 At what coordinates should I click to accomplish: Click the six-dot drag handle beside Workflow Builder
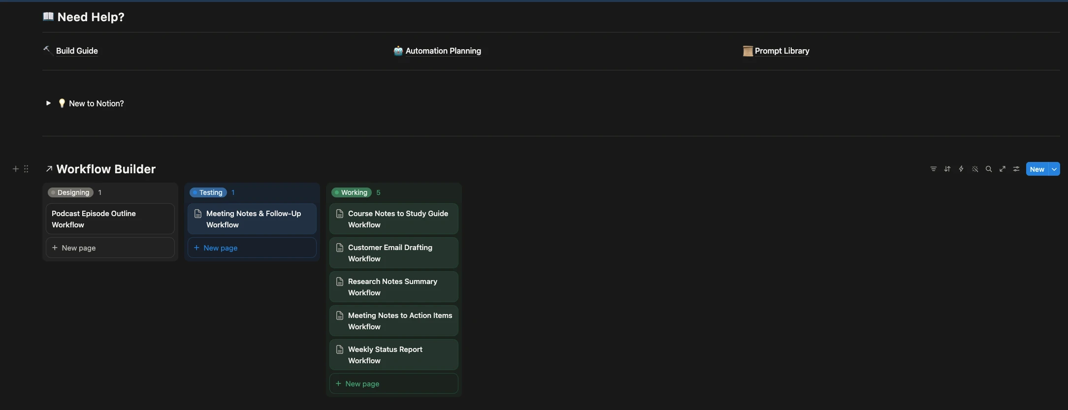click(x=26, y=169)
